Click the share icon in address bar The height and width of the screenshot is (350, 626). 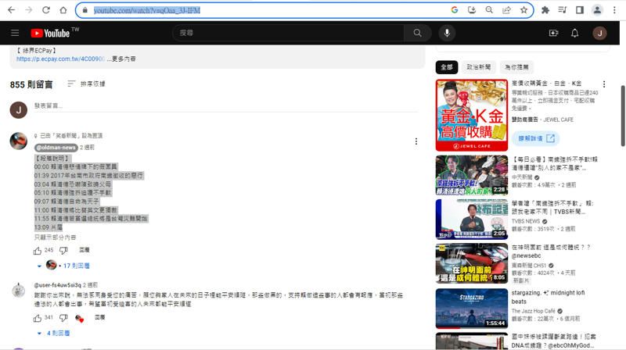(x=506, y=10)
